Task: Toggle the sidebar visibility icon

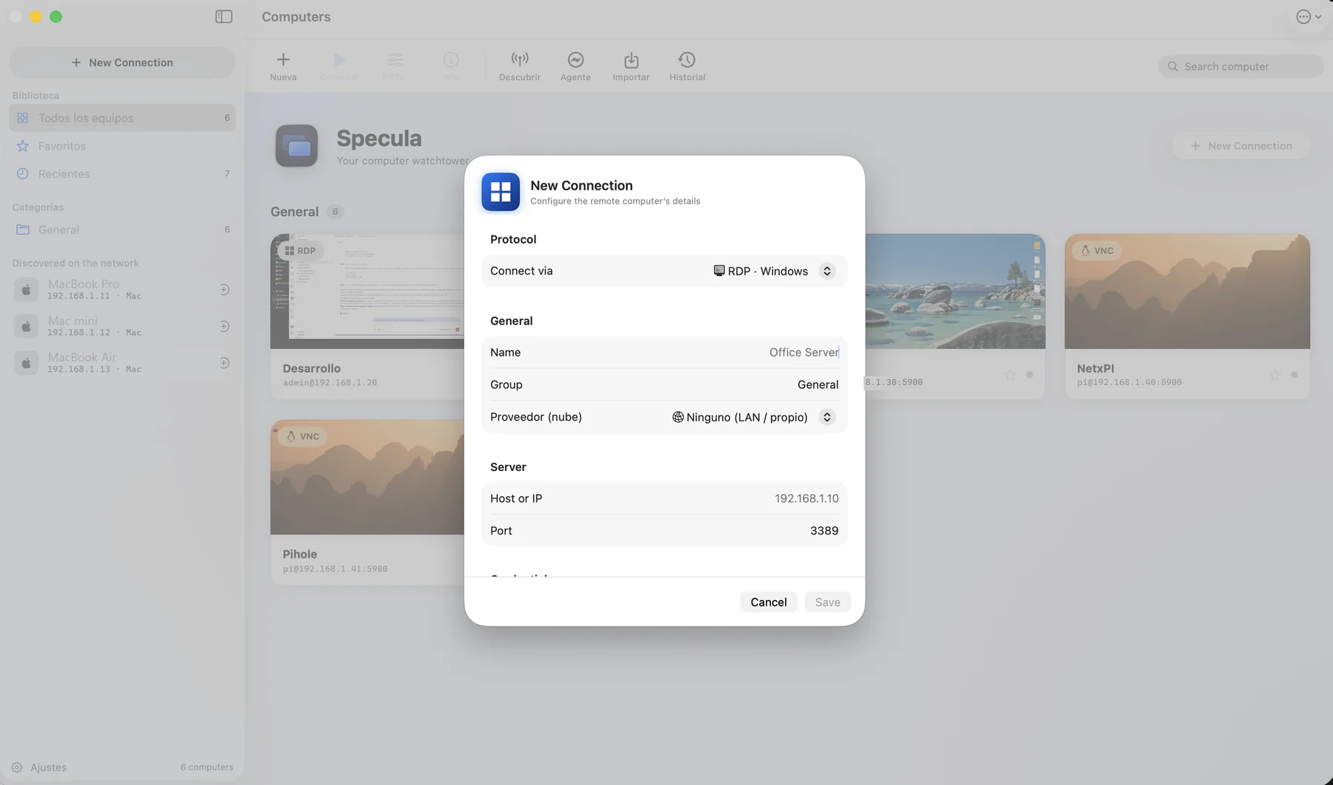Action: tap(224, 16)
